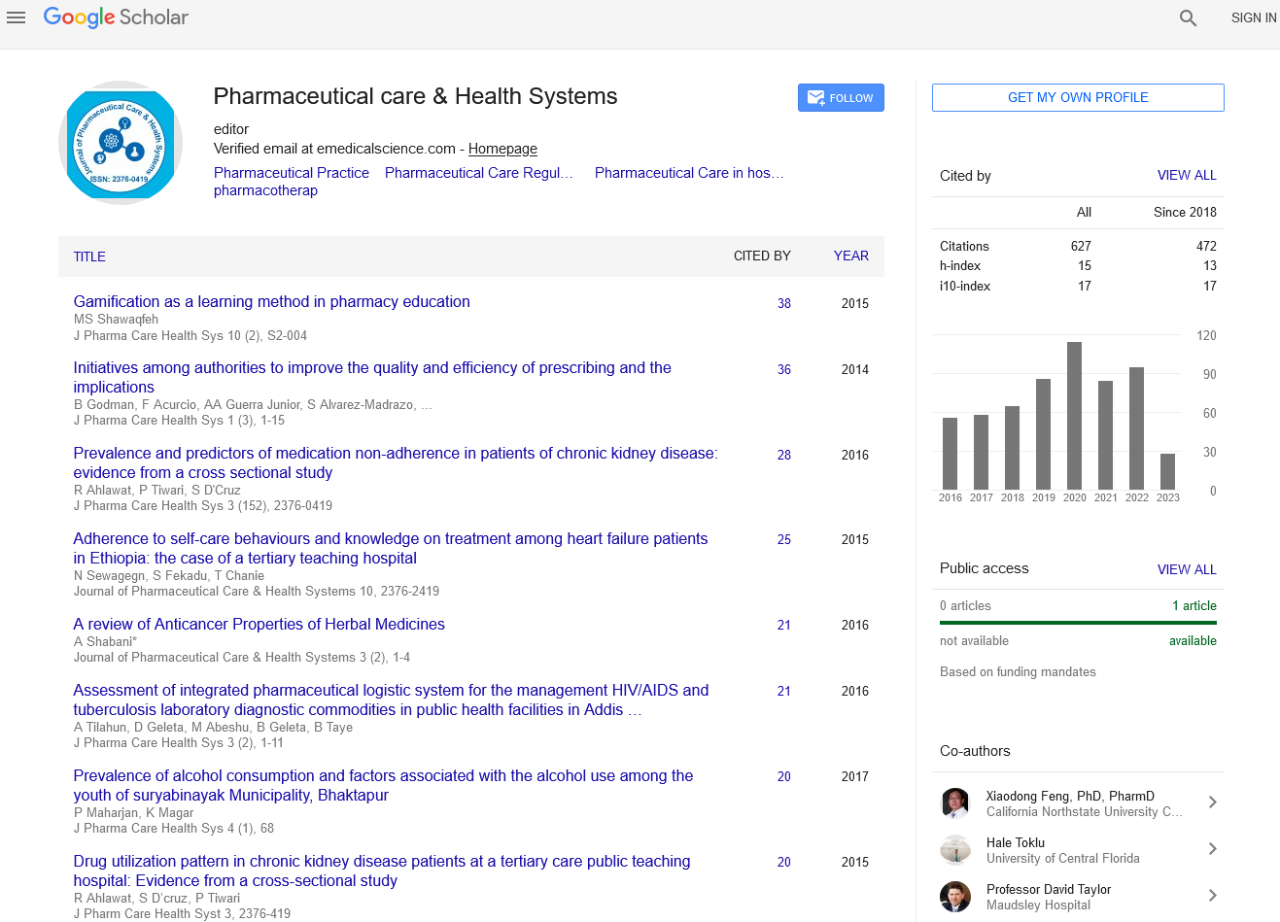
Task: Click the public access progress bar
Action: coord(1078,623)
